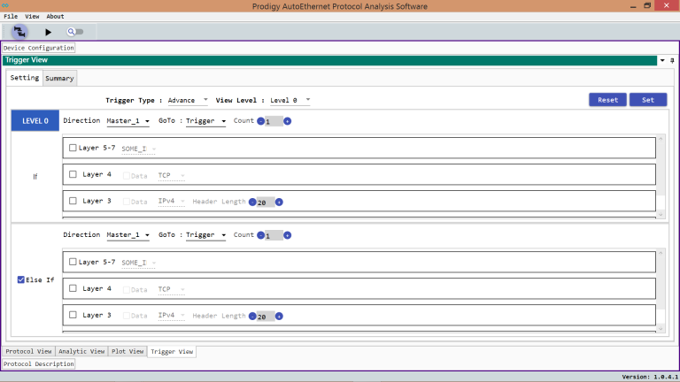The width and height of the screenshot is (680, 382).
Task: Open Protocol Description panel tab
Action: pos(39,363)
